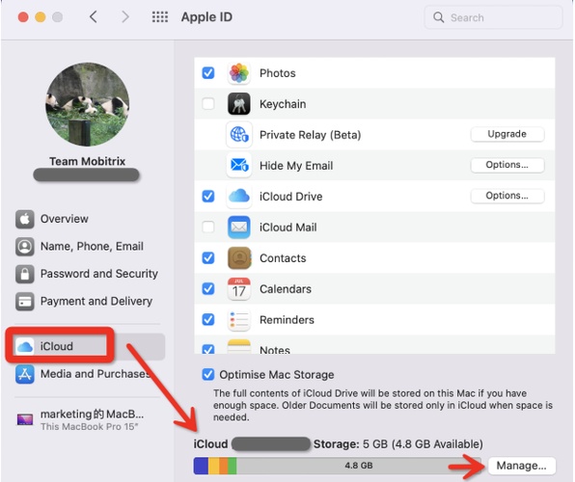Click the yellow segment of storage bar

click(x=214, y=466)
